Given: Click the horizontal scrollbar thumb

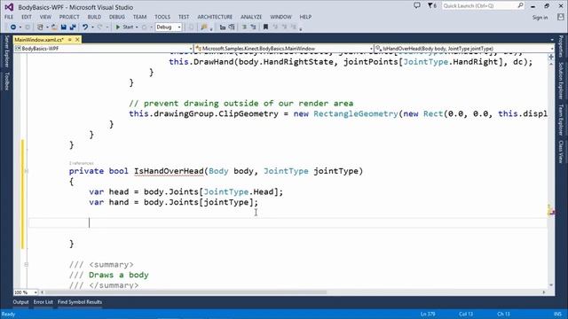Looking at the screenshot, I should [185, 292].
